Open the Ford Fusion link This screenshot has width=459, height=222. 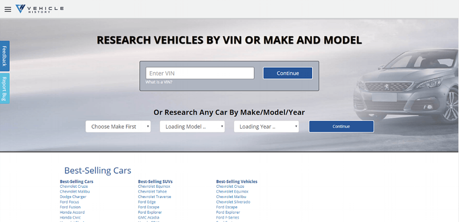click(x=70, y=207)
